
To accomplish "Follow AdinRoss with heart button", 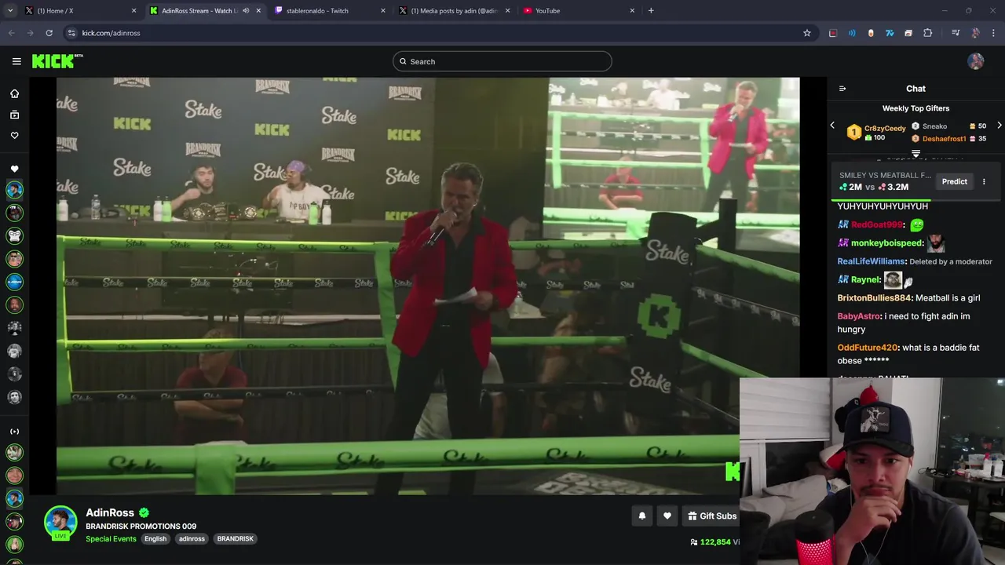I will 667,516.
